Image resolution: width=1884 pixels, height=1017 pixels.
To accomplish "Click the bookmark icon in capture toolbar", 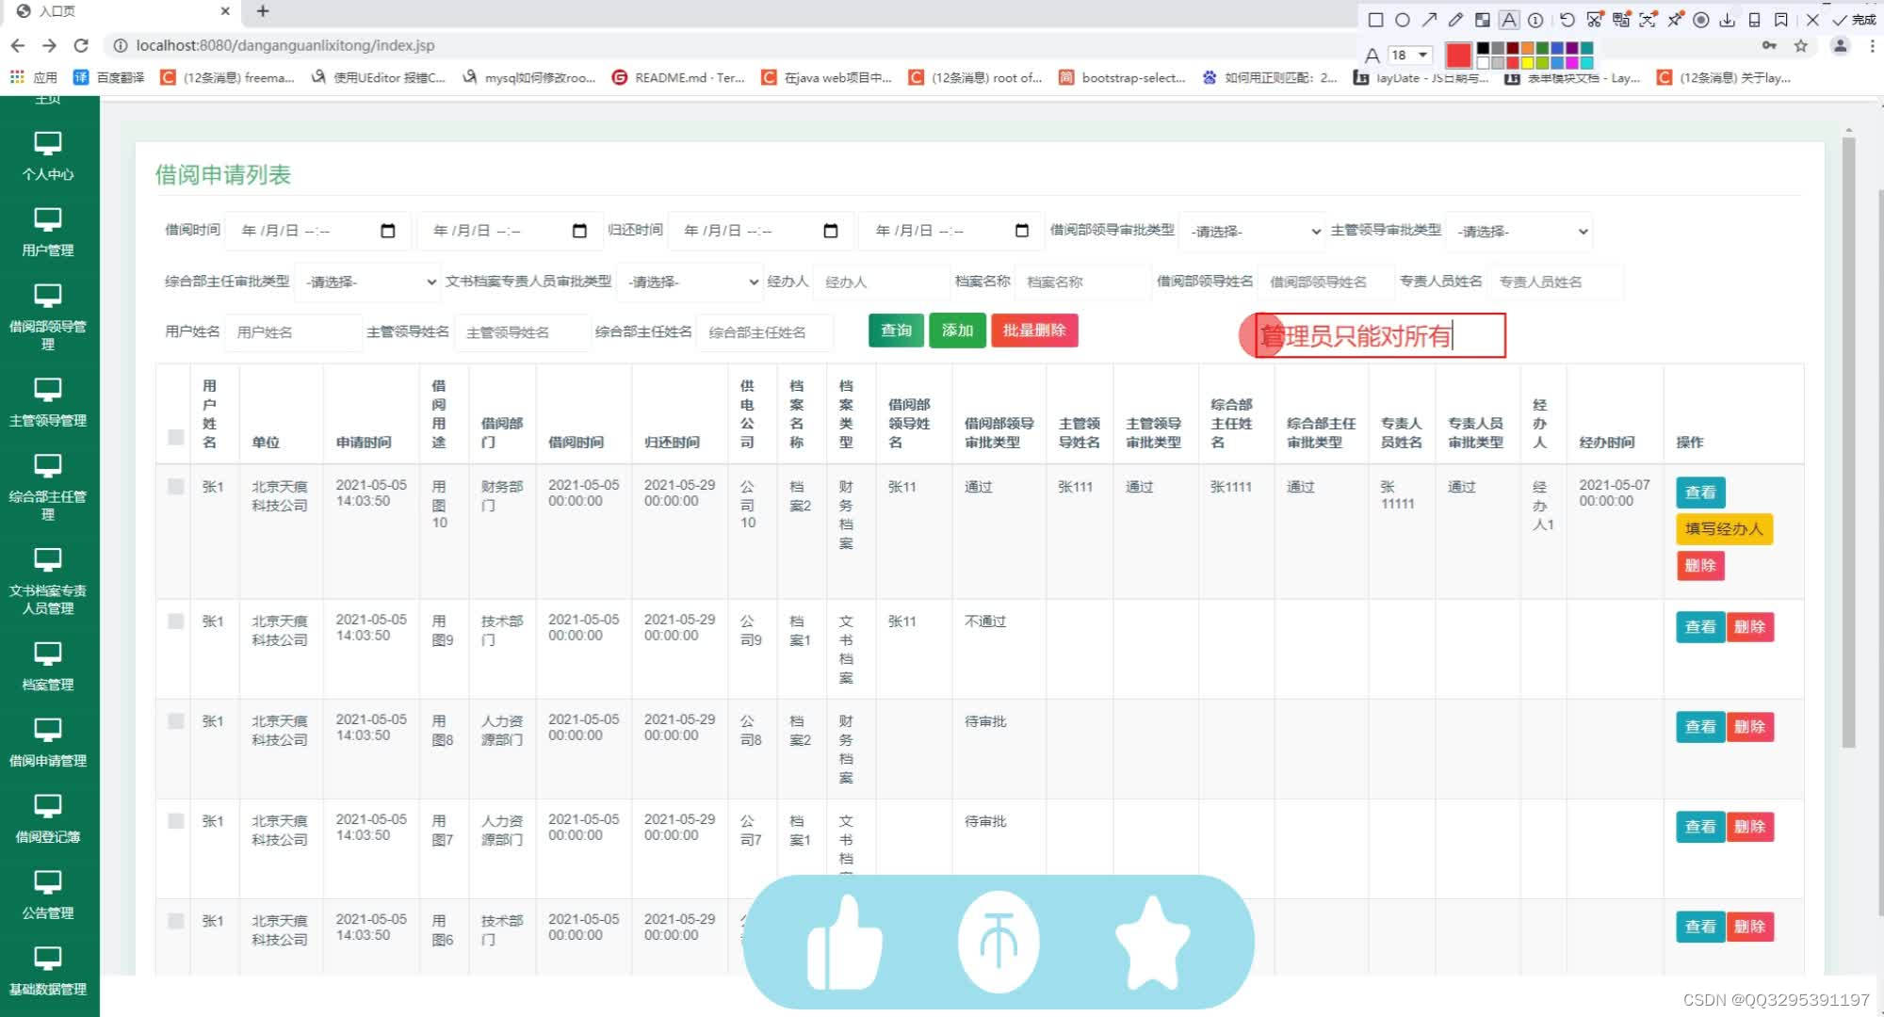I will point(1781,20).
